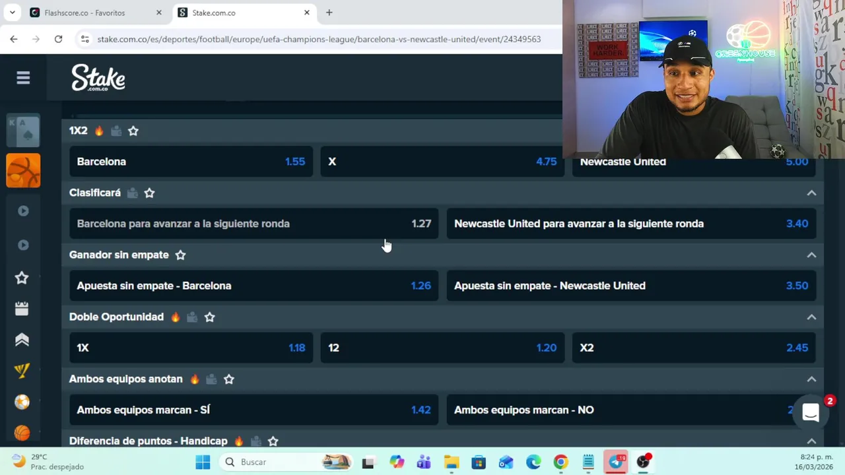Open the yellow trophy icon in sidebar
This screenshot has height=475, width=845.
pyautogui.click(x=22, y=371)
